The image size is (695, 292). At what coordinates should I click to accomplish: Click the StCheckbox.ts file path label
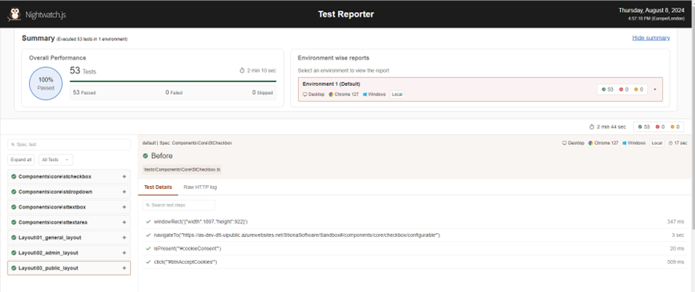click(x=182, y=170)
